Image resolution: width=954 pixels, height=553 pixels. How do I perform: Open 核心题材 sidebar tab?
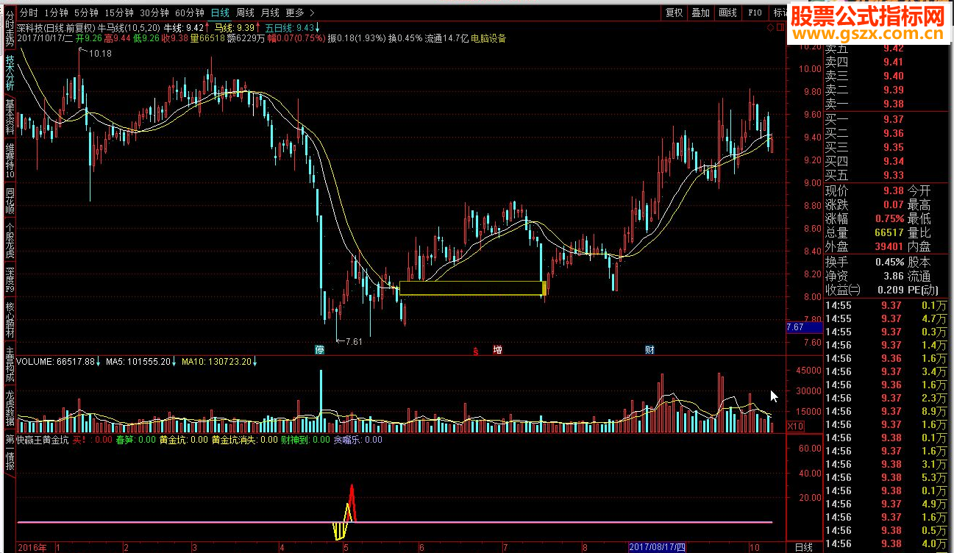[x=10, y=321]
